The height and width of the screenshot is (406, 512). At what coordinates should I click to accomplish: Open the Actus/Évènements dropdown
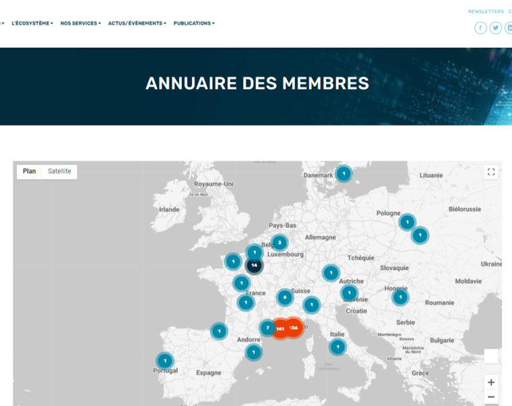[137, 23]
